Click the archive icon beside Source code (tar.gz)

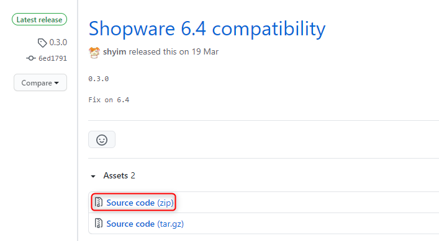(99, 223)
